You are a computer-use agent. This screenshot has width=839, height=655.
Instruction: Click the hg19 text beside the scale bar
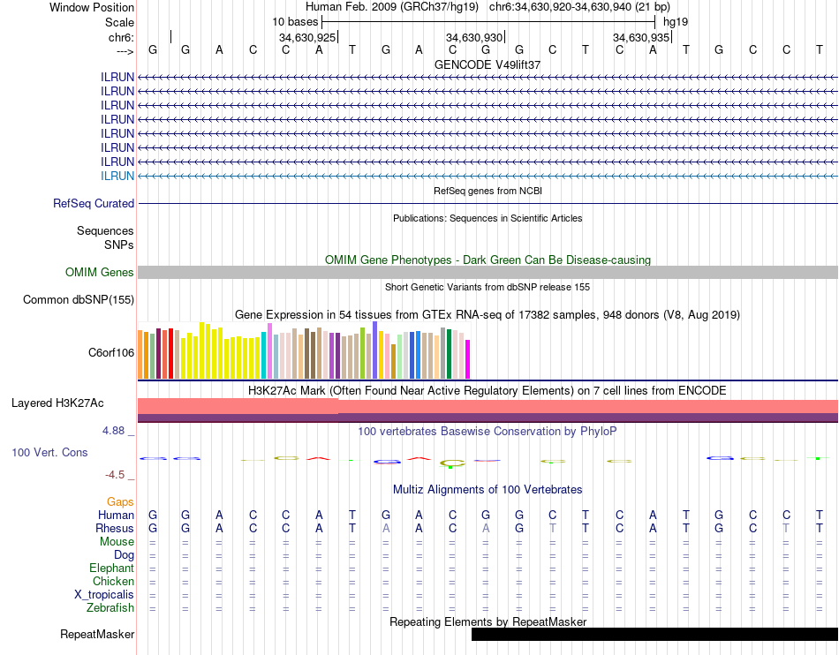click(676, 22)
